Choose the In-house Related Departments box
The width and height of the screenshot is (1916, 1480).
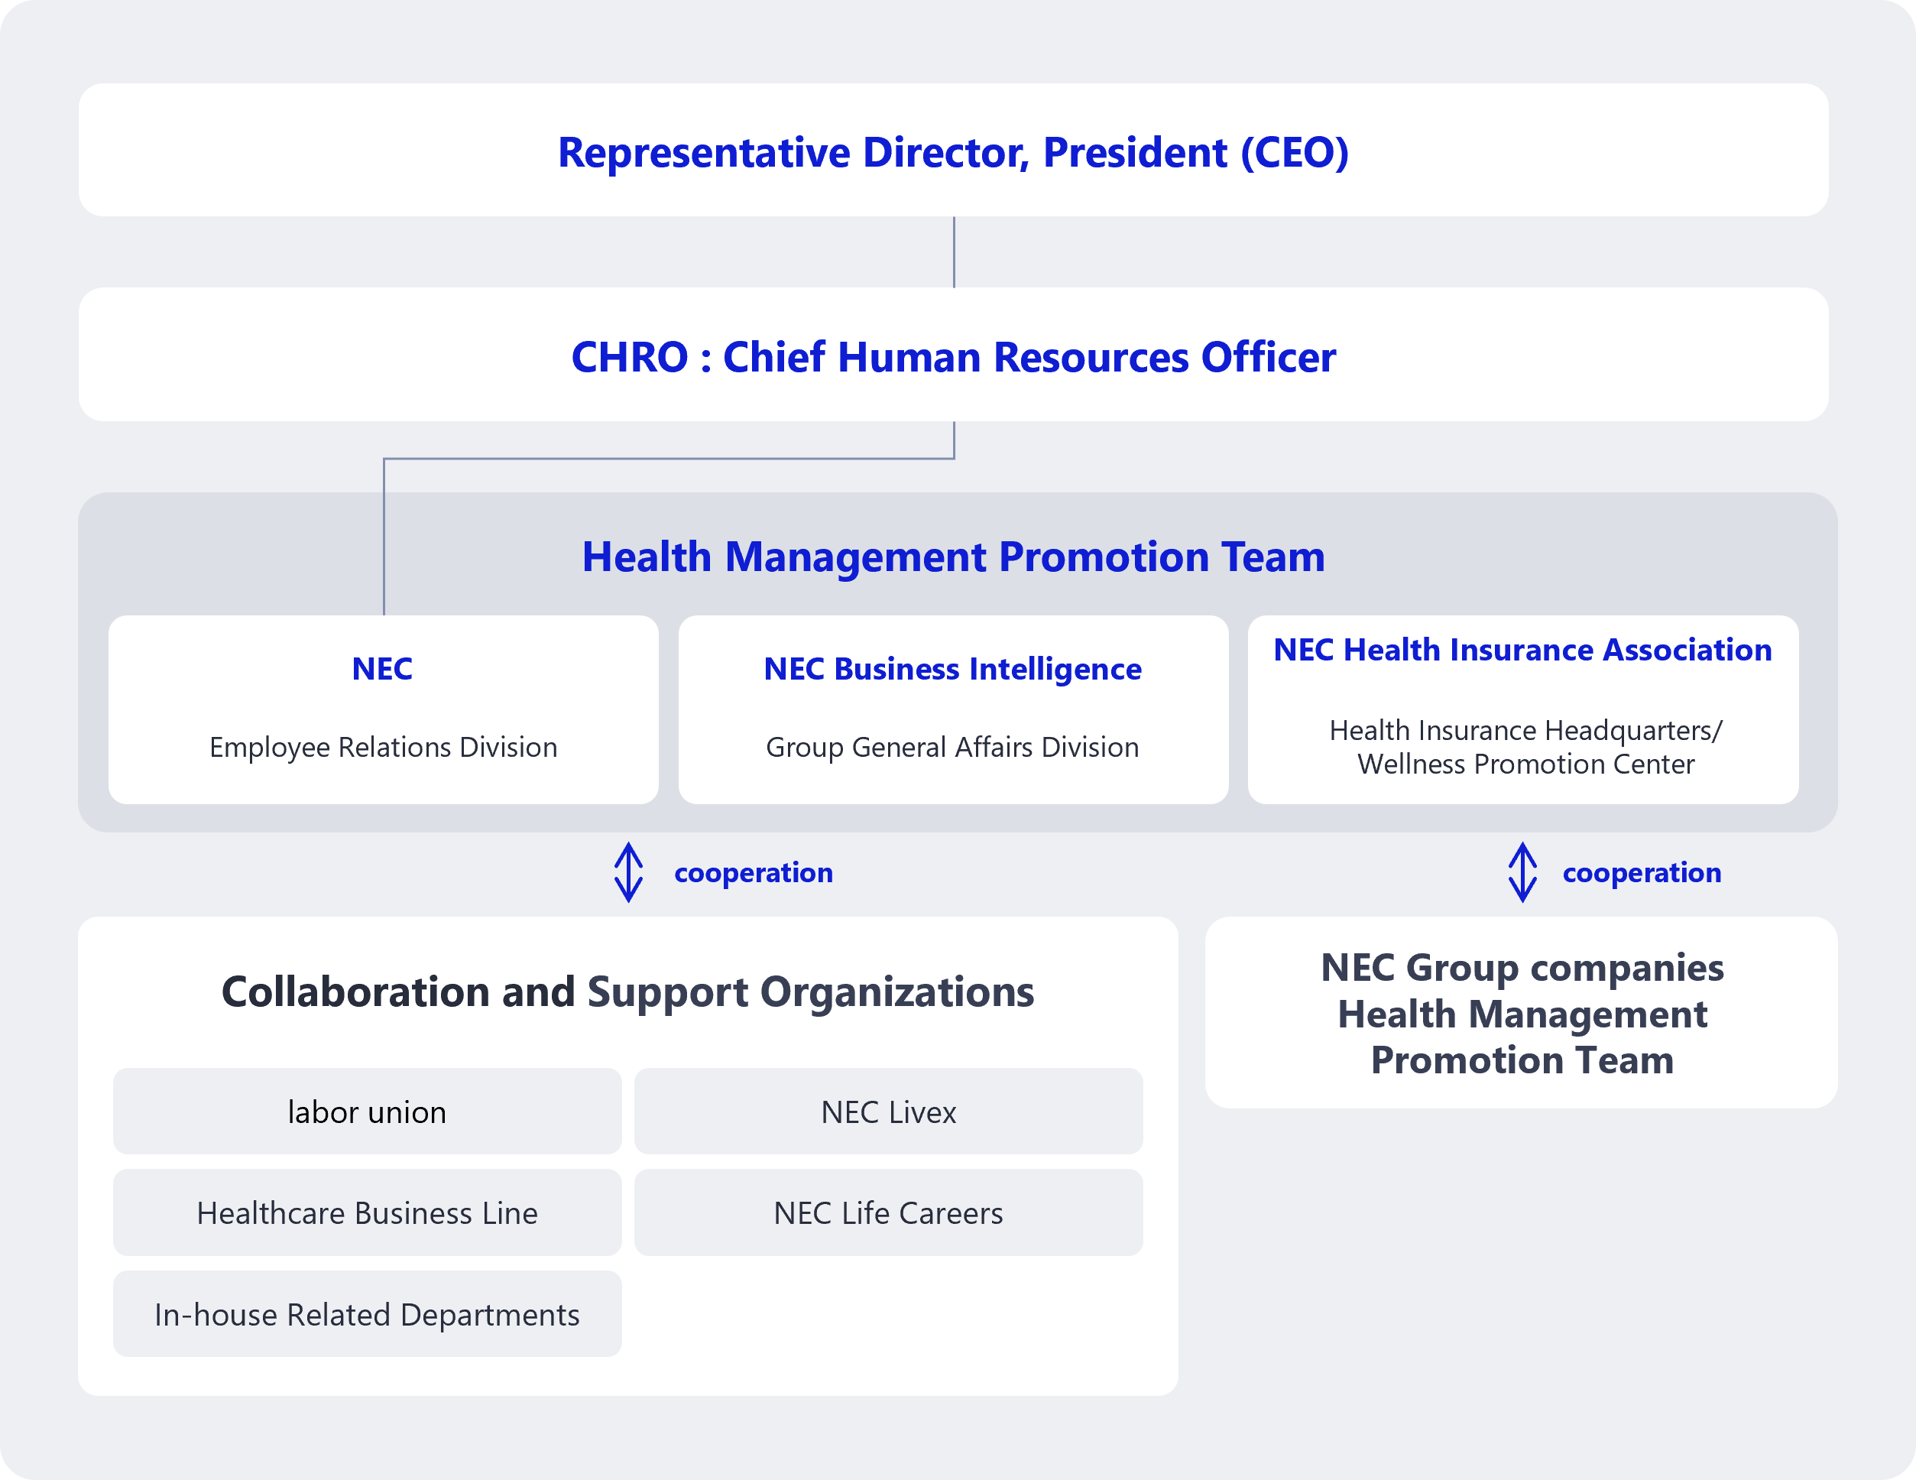pyautogui.click(x=367, y=1314)
